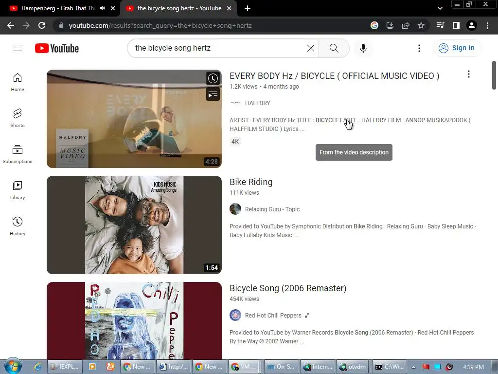
Task: Mute the Hampenberg tab audio icon
Action: click(x=102, y=8)
